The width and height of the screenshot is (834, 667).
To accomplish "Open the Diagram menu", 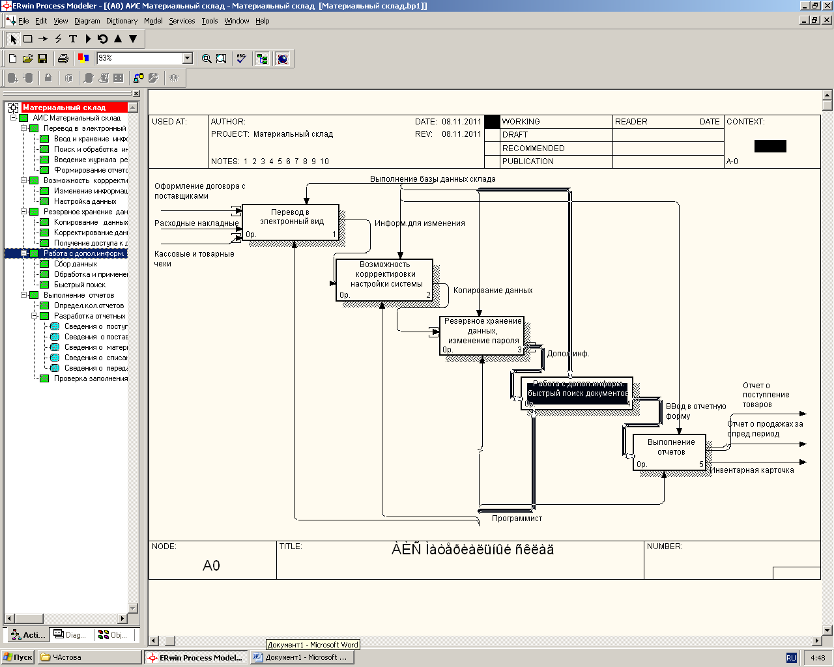I will click(87, 21).
